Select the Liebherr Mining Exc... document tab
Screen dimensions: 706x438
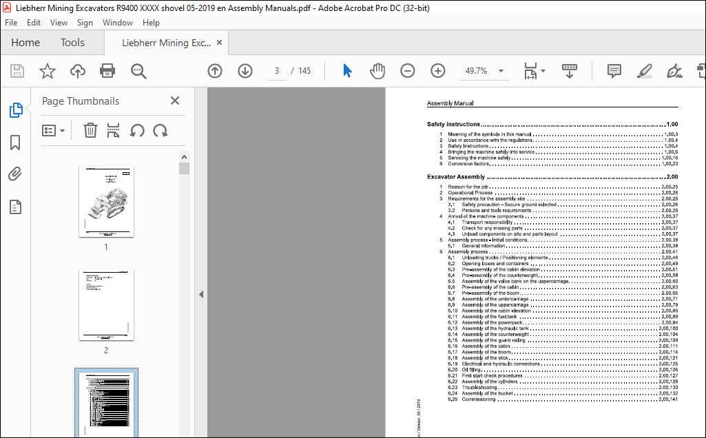(166, 43)
